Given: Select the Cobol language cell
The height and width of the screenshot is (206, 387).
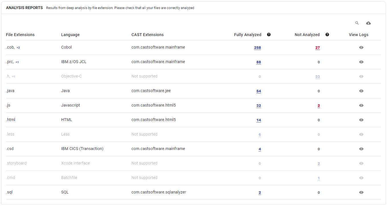Looking at the screenshot, I should 66,47.
